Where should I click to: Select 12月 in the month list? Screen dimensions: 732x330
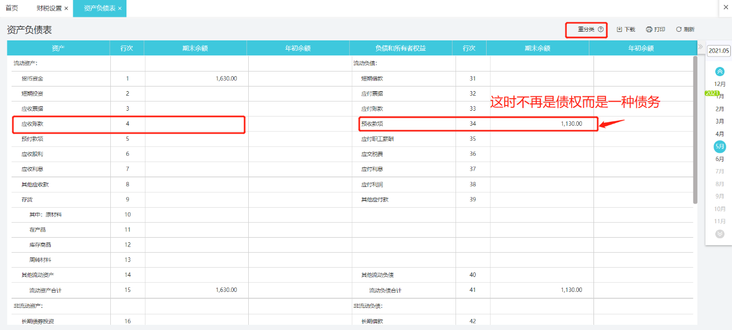(720, 84)
